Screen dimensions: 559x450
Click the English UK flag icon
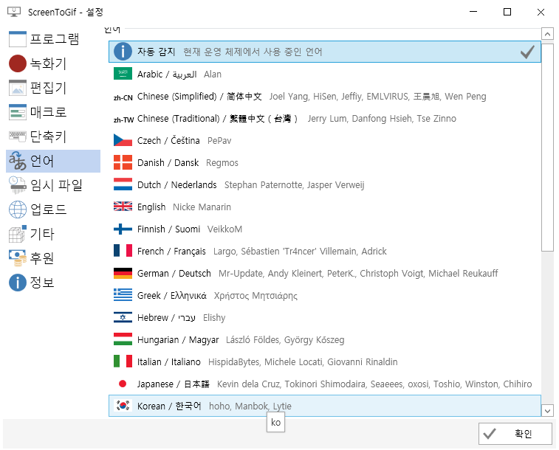coord(123,206)
